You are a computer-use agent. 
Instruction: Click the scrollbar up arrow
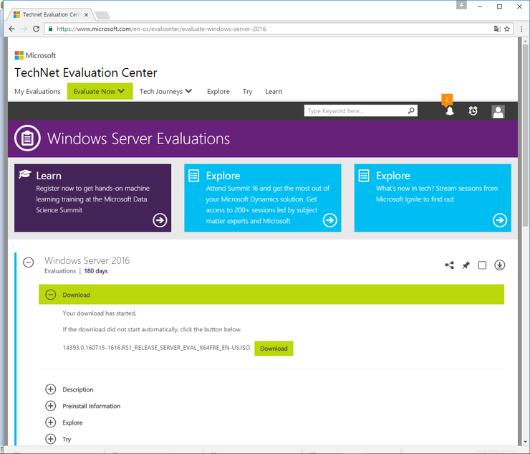(x=524, y=41)
